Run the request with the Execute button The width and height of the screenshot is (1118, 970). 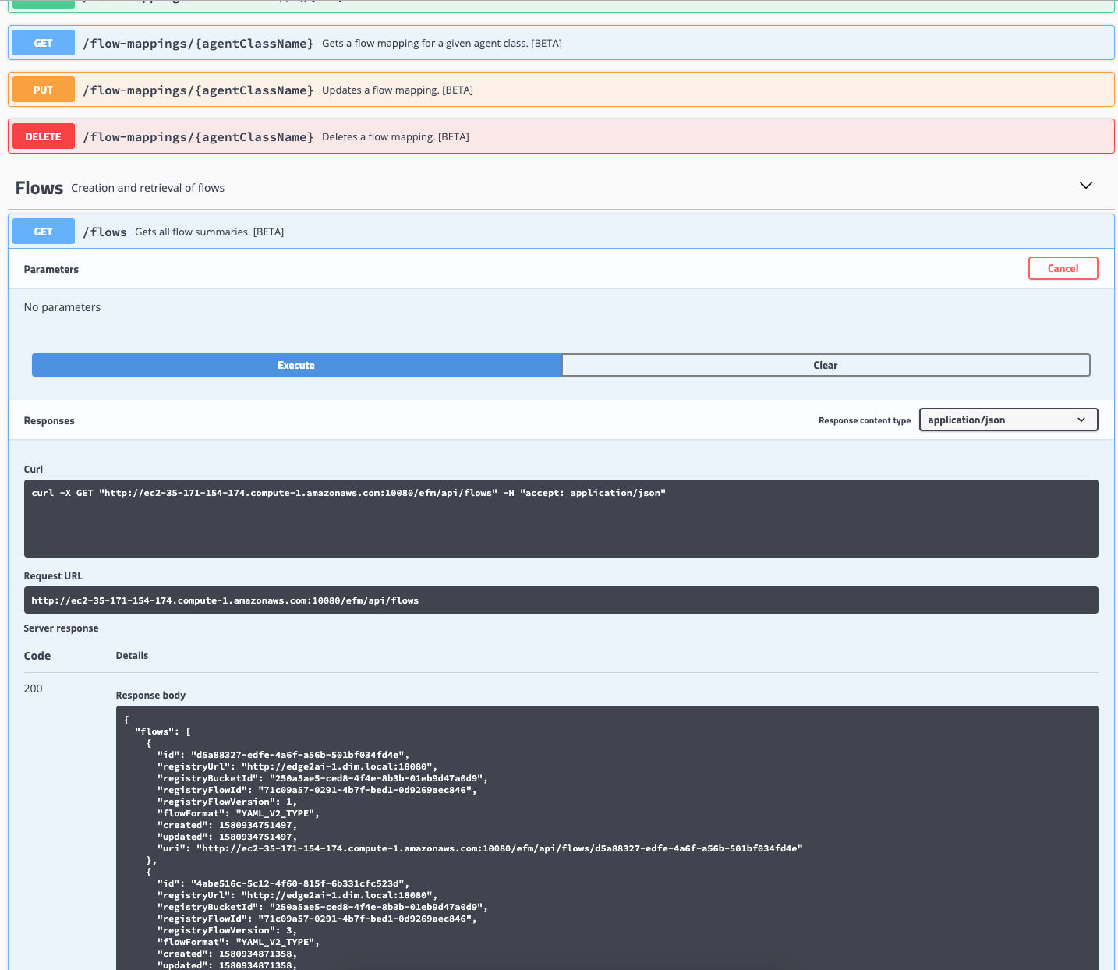[x=296, y=365]
